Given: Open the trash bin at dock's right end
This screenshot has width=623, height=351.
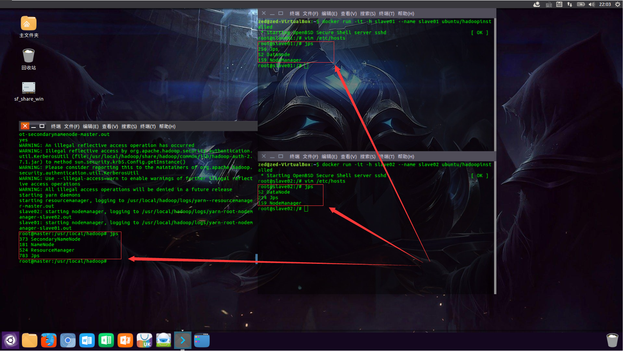Looking at the screenshot, I should pos(612,340).
